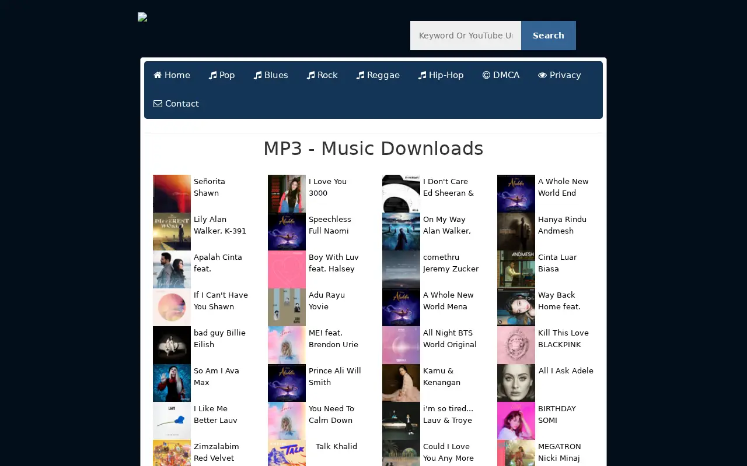Focus the Keyword or YouTube URL field
This screenshot has width=747, height=466.
click(466, 36)
